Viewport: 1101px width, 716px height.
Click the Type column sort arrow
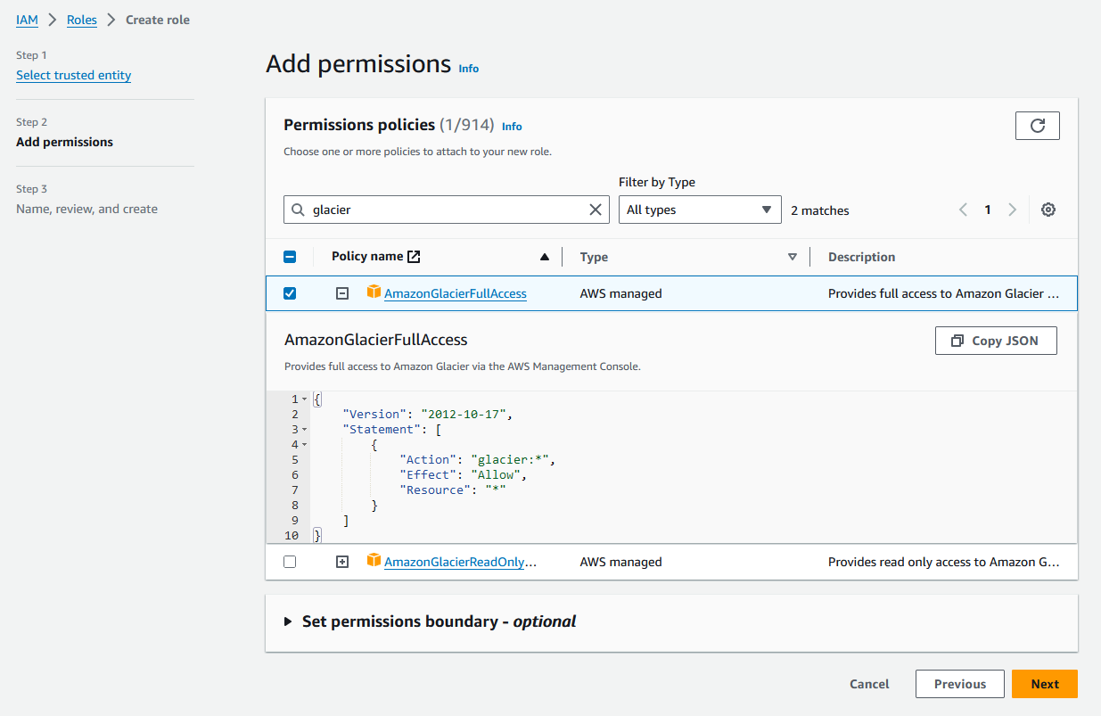pos(792,257)
